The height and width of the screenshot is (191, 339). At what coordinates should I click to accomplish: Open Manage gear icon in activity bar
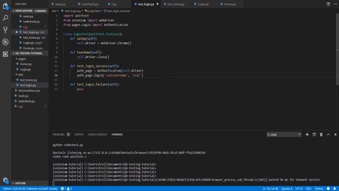pos(5,180)
